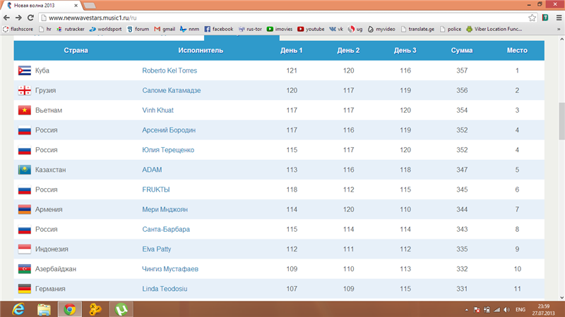This screenshot has width=565, height=317.
Task: Open the vk bookmark
Action: (x=336, y=29)
